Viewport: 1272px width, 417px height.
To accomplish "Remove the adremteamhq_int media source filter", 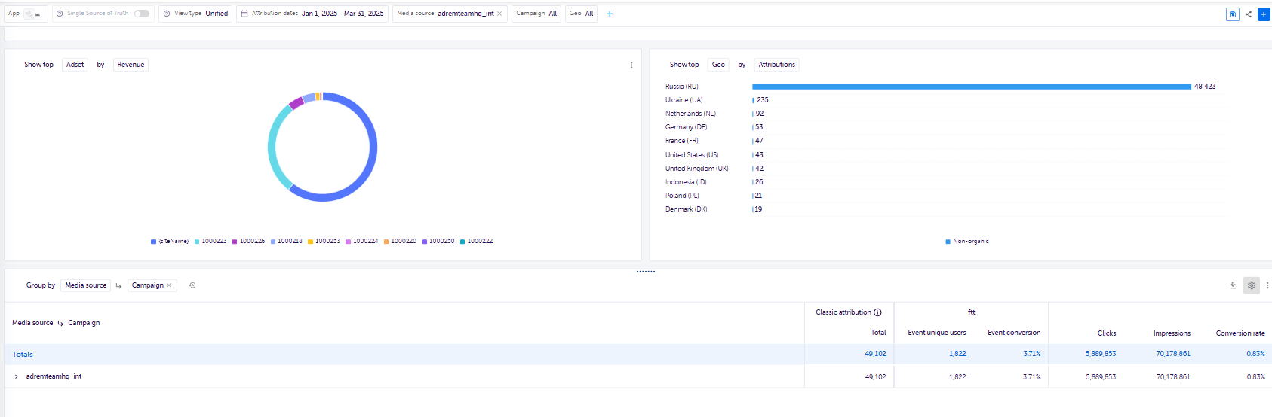I will [499, 14].
